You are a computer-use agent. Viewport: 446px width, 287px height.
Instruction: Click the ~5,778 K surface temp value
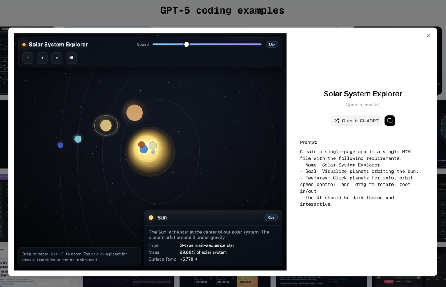coord(188,259)
